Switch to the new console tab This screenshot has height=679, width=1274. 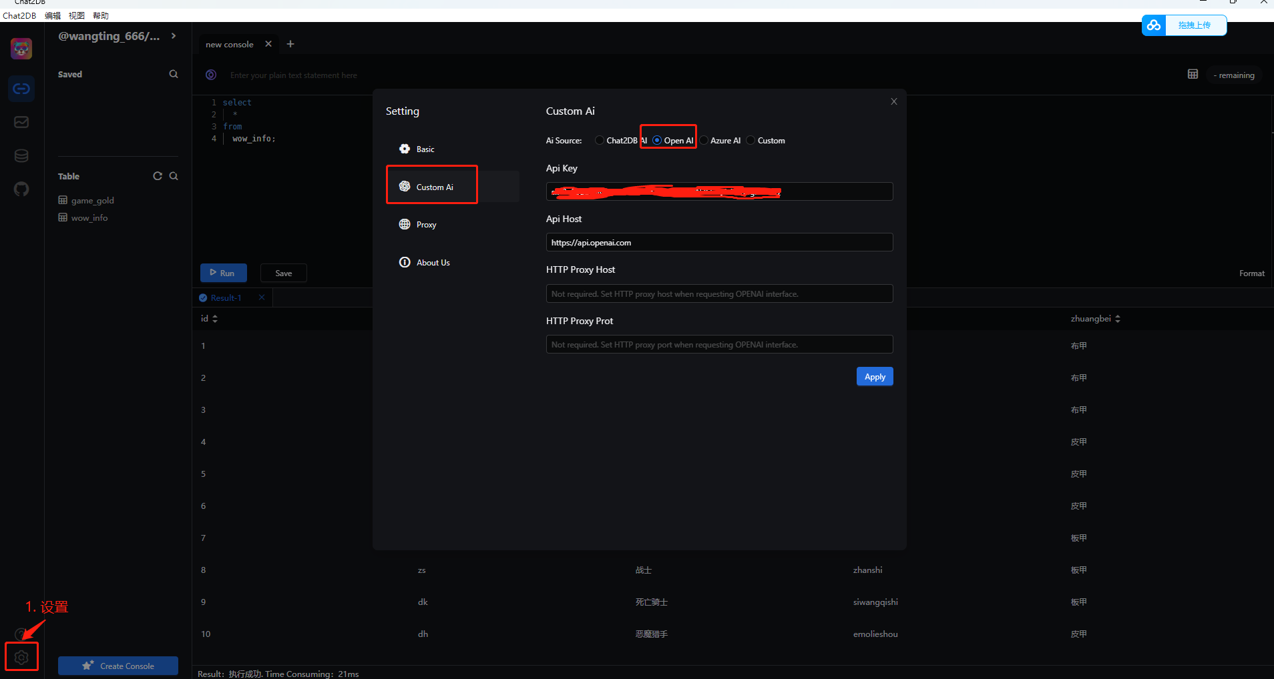[x=230, y=44]
